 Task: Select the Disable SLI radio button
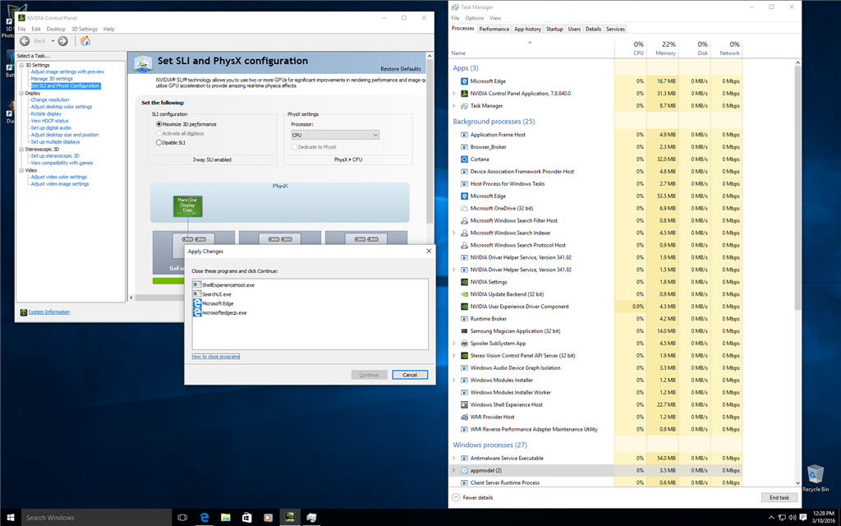click(x=159, y=142)
